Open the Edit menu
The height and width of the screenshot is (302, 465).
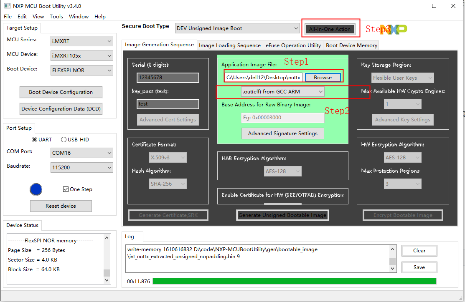click(22, 17)
